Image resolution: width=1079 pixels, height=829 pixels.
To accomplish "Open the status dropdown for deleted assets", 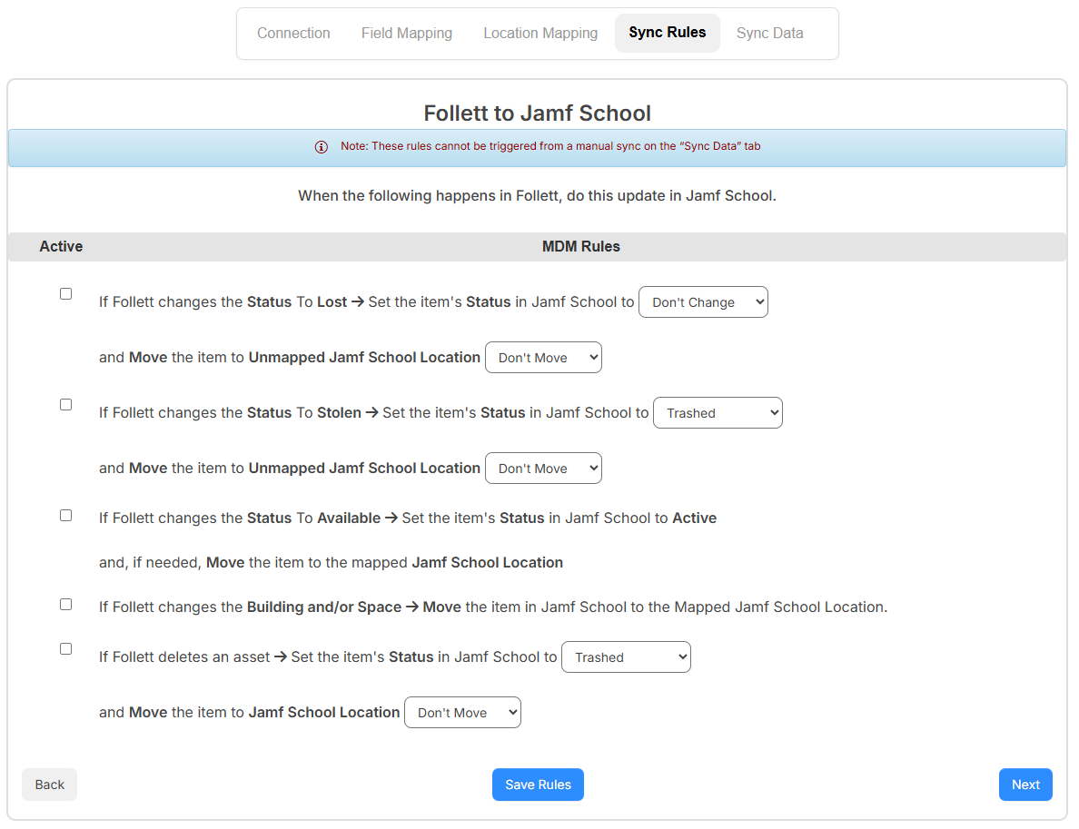I will pyautogui.click(x=626, y=656).
